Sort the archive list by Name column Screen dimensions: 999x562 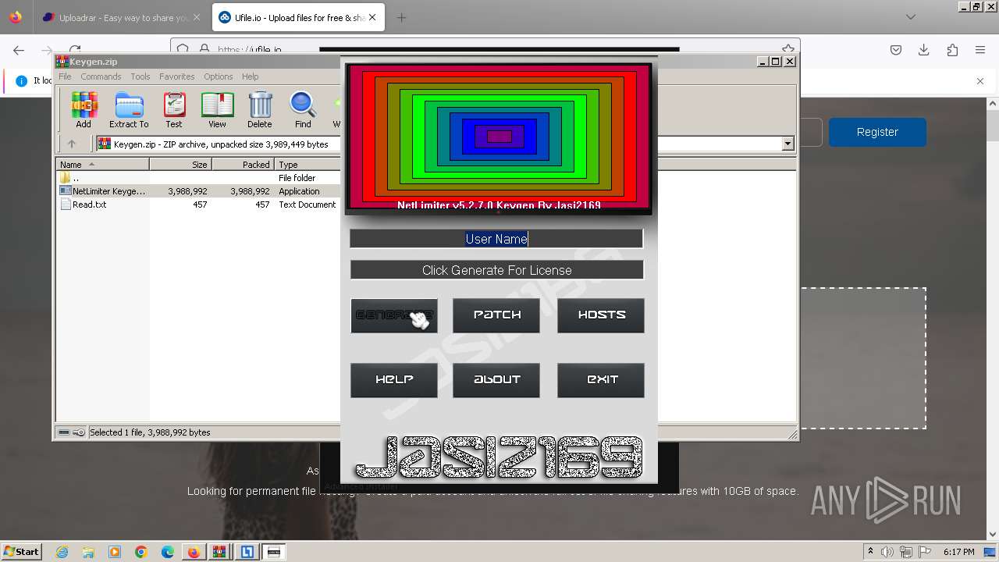(x=102, y=165)
